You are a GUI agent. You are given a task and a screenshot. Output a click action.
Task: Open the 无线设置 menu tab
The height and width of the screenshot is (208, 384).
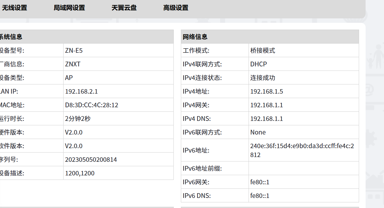15,8
